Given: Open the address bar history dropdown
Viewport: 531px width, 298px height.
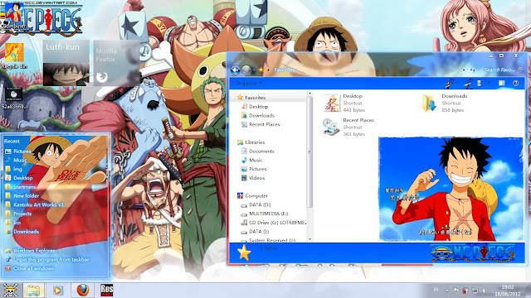Looking at the screenshot, I should (x=463, y=70).
